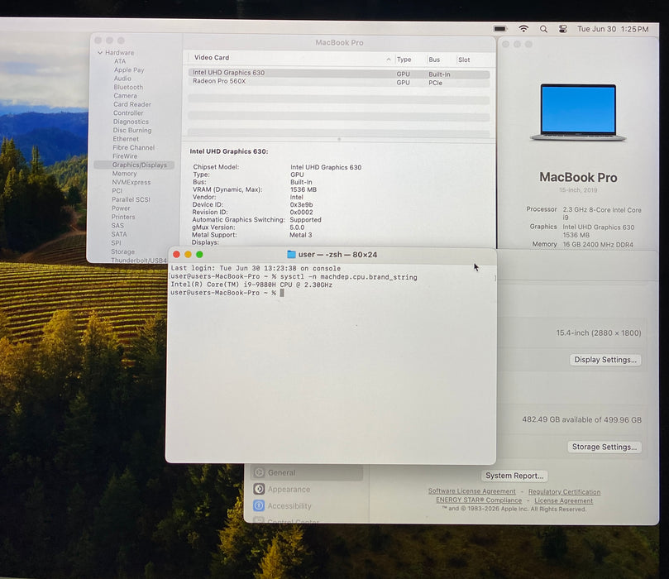The width and height of the screenshot is (669, 579).
Task: Select Power in the hardware list
Action: point(121,208)
